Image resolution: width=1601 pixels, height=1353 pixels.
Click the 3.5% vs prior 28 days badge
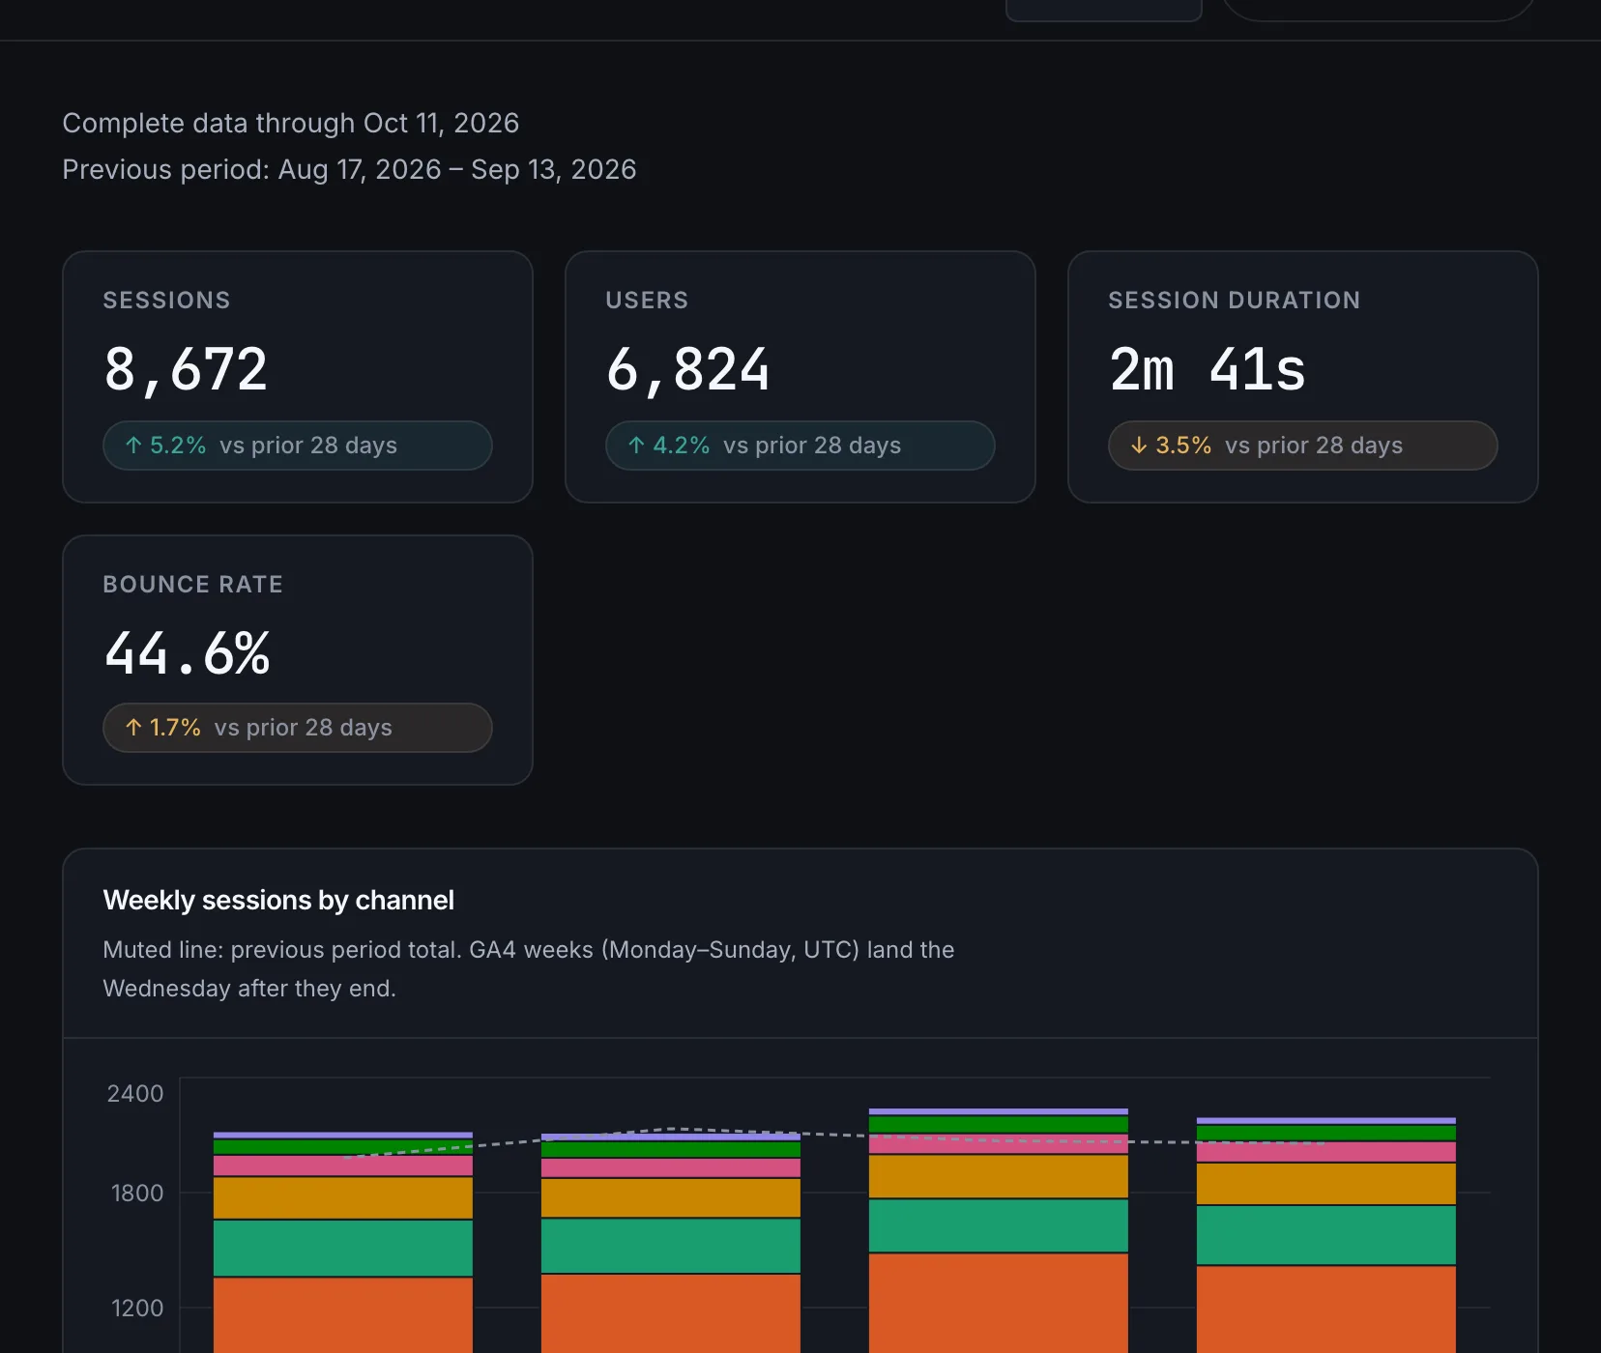[x=1303, y=446]
